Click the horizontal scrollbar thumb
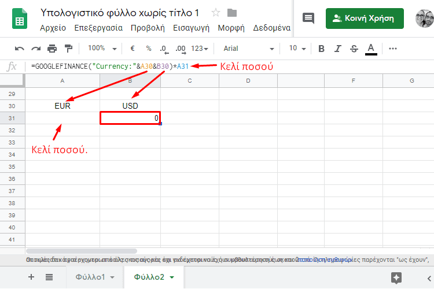 point(82,251)
